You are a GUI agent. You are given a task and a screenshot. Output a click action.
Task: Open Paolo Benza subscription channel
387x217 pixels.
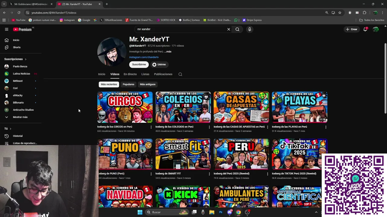point(20,66)
